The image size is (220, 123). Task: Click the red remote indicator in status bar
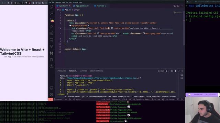click(51, 99)
